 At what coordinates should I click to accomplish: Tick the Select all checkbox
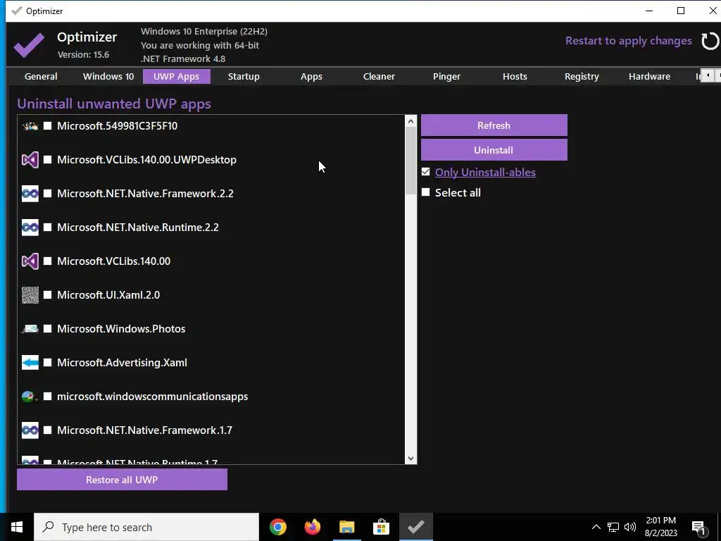[426, 192]
